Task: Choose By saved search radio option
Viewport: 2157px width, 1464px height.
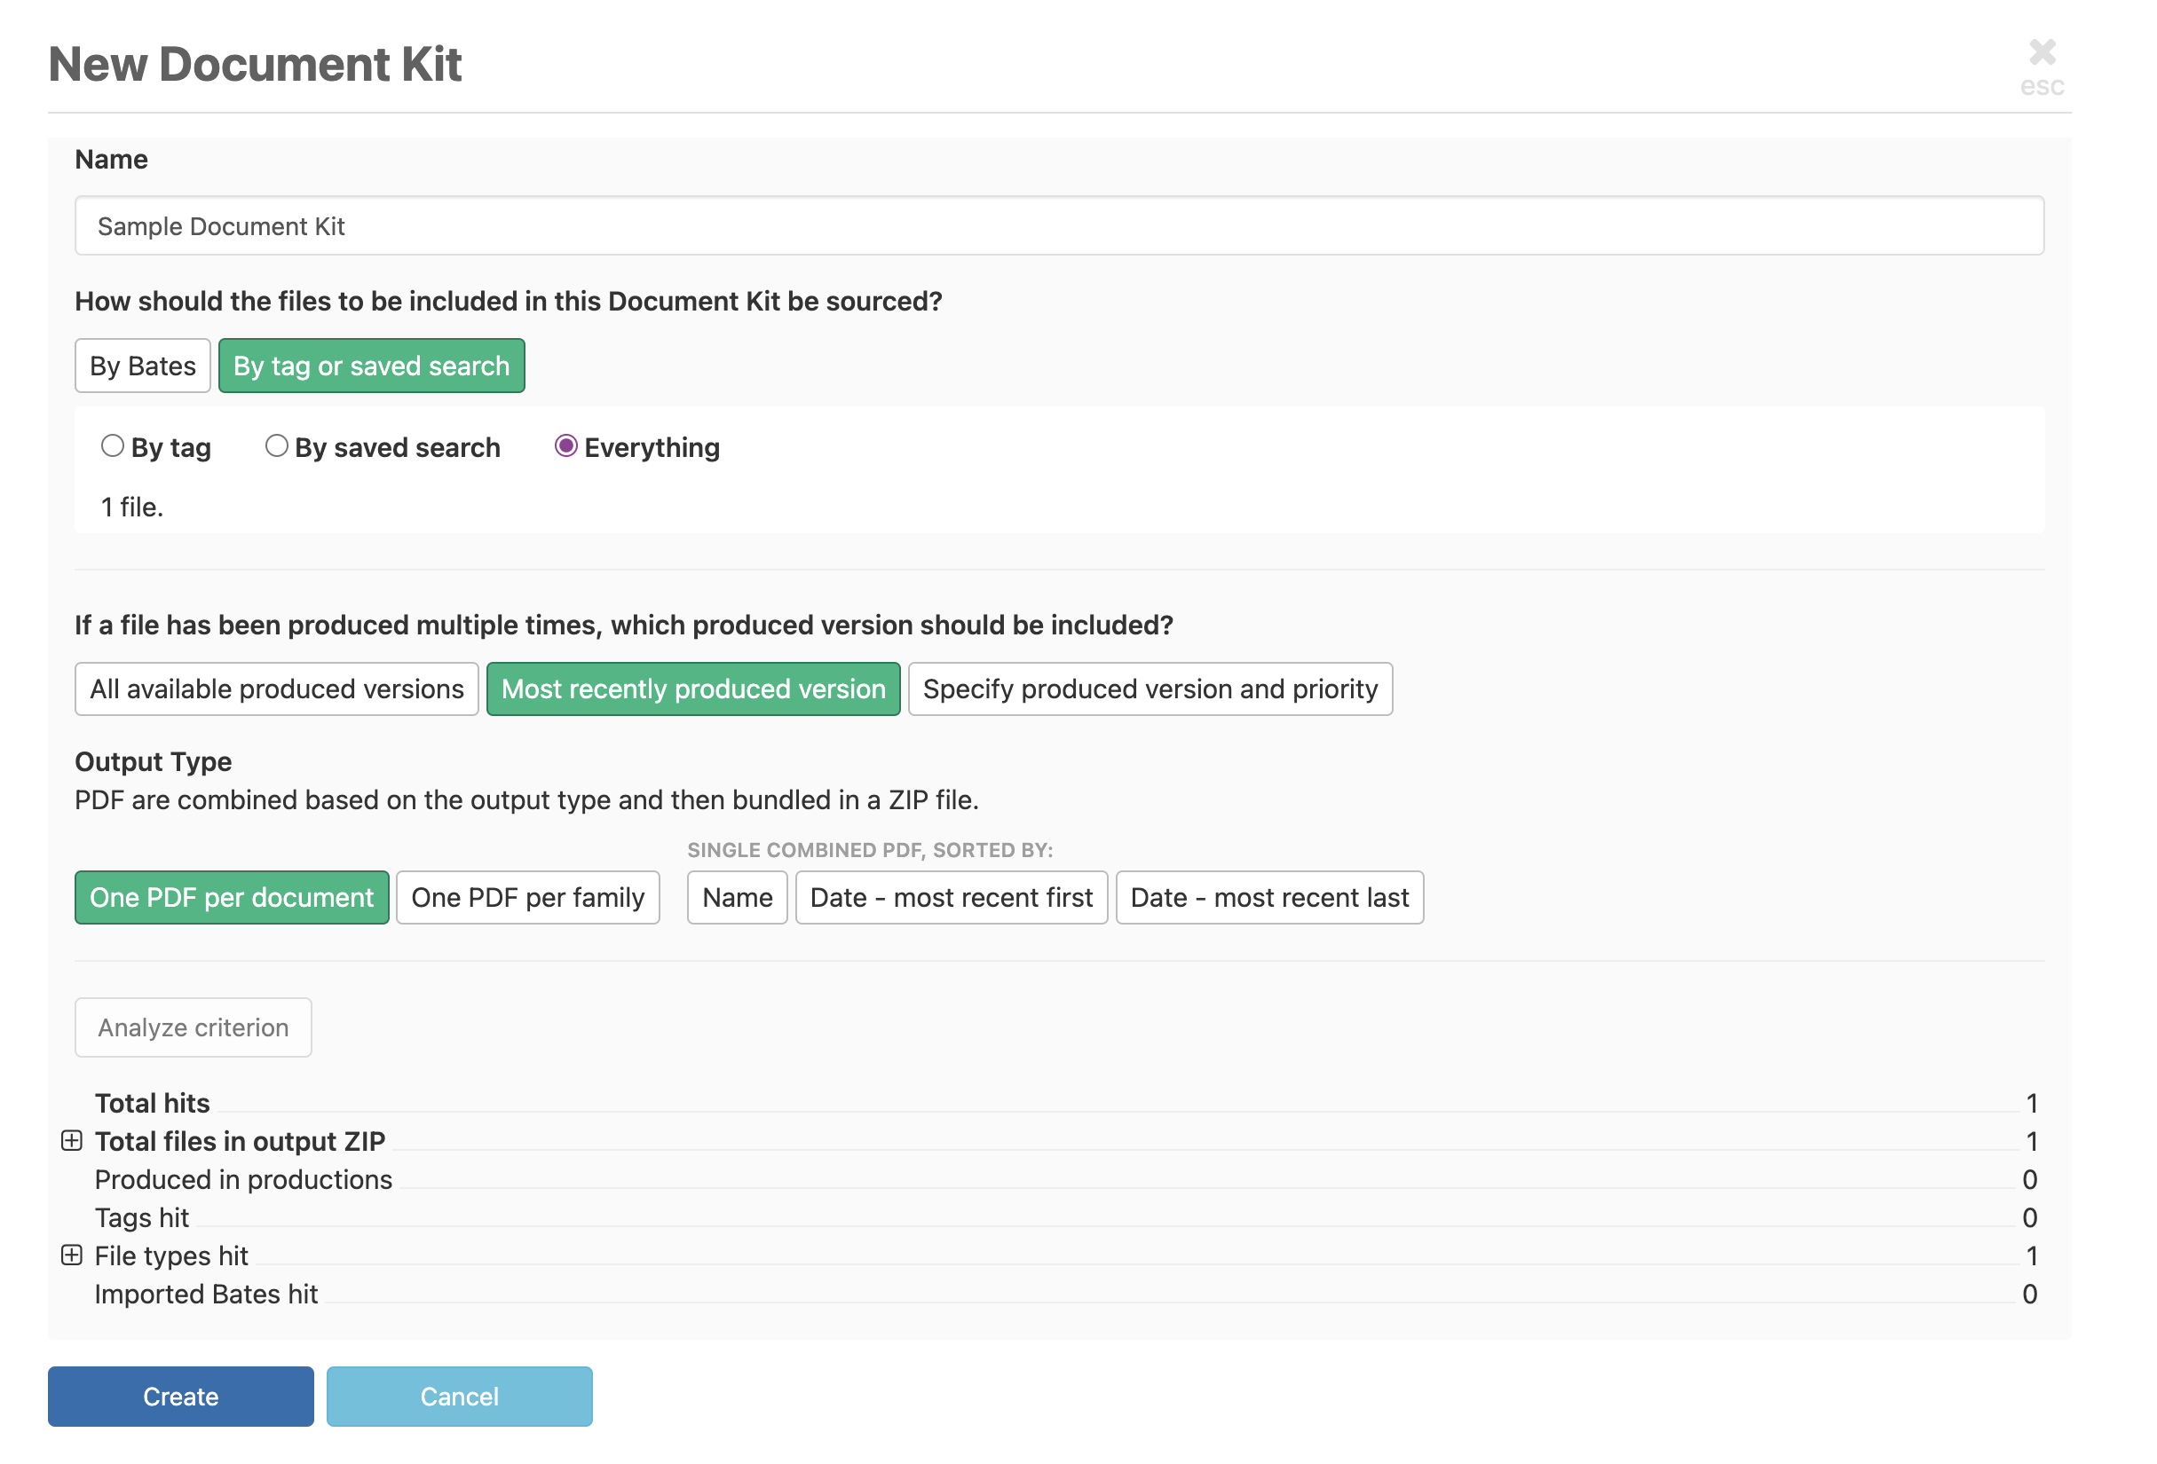Action: coord(276,446)
